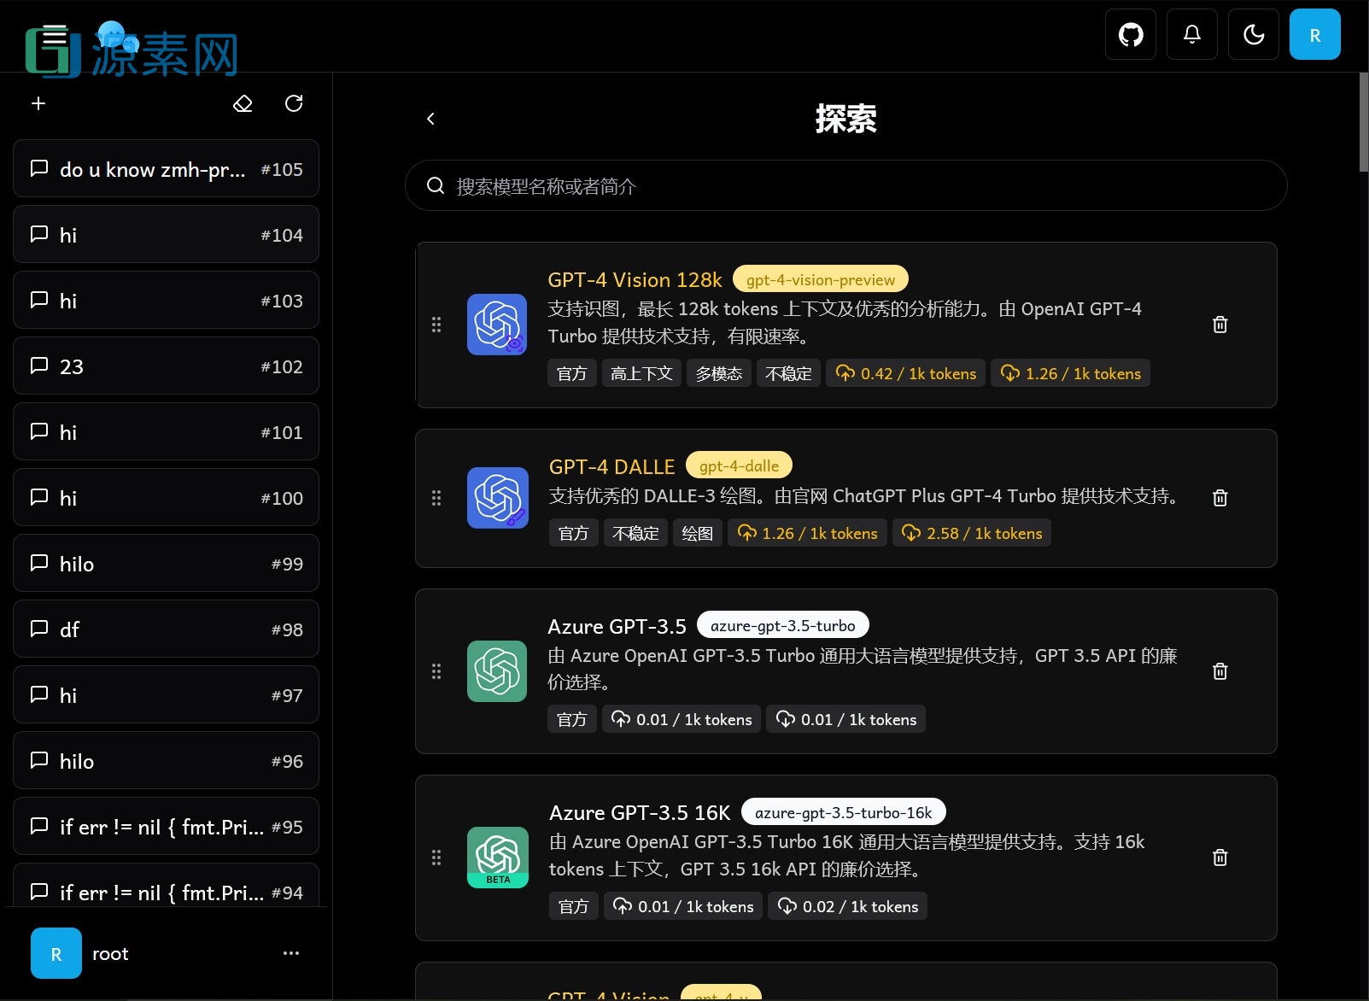Viewport: 1369px width, 1001px height.
Task: Check notifications via the bell icon
Action: (x=1191, y=34)
